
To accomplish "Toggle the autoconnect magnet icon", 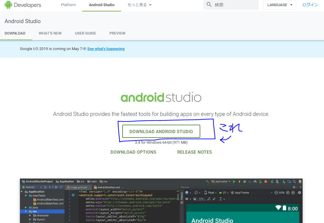I will click(195, 199).
